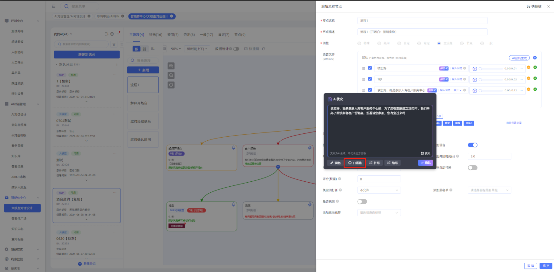
Task: Click the 前往创建变量 link
Action: coord(514,123)
